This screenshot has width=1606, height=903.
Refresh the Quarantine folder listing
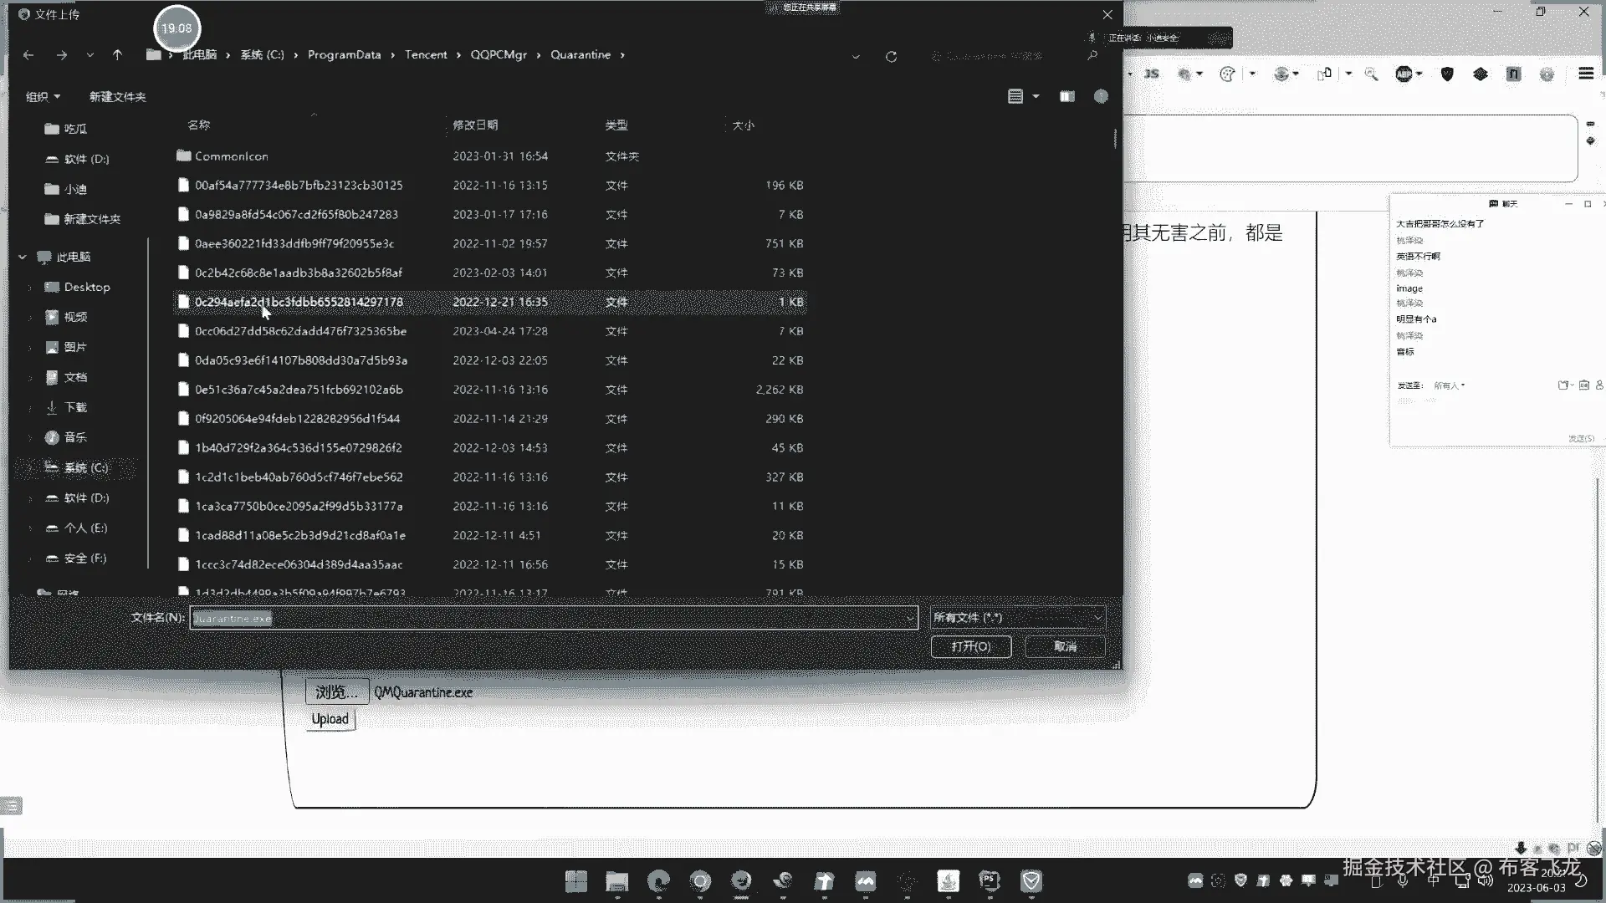click(891, 57)
